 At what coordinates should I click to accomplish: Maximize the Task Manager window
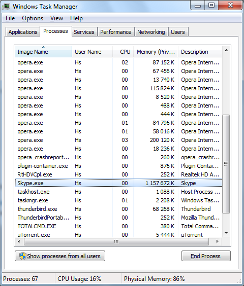pyautogui.click(x=211, y=6)
